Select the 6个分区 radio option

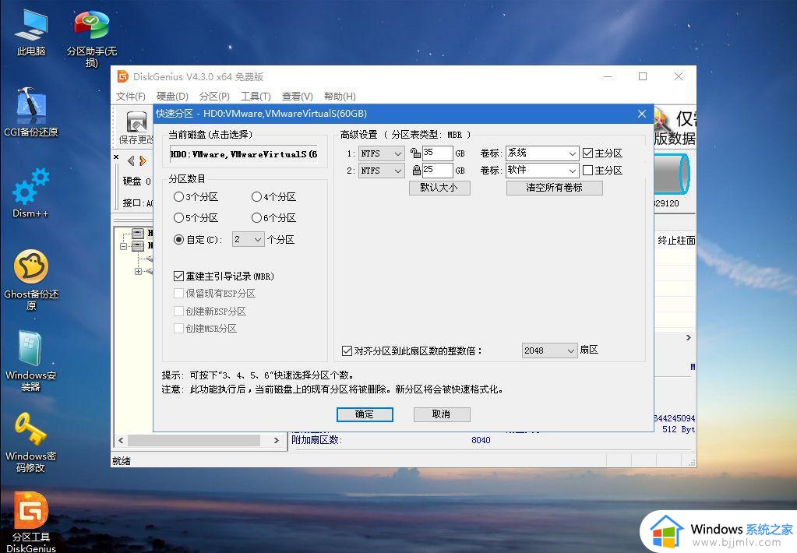(x=274, y=218)
